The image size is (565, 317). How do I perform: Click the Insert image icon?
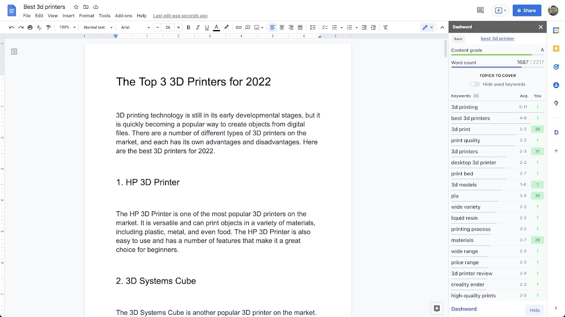click(x=257, y=27)
